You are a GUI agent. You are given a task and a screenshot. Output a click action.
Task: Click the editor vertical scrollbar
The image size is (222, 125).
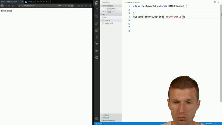click(x=221, y=53)
